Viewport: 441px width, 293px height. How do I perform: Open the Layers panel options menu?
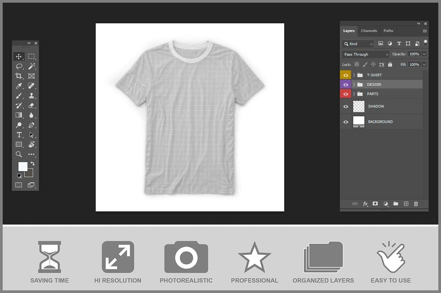425,31
